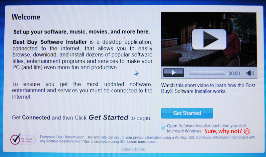This screenshot has width=266, height=157.
Task: Click the video progress bar
Action: (207, 73)
